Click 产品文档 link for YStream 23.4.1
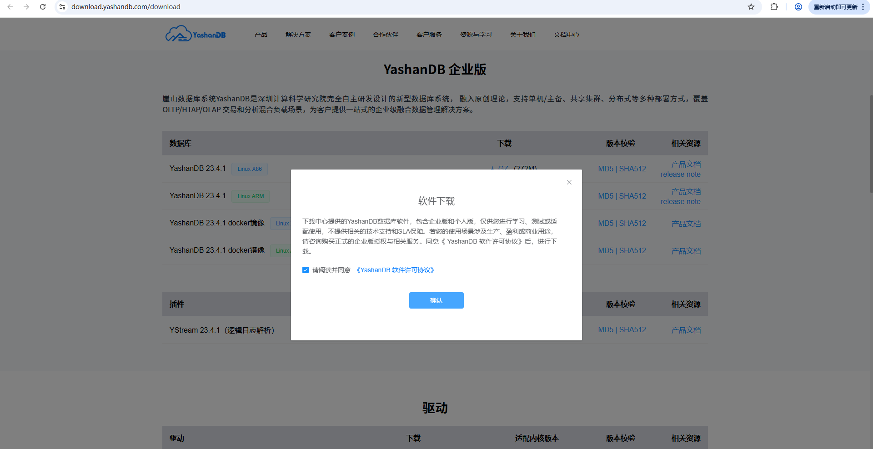873x449 pixels. [x=686, y=330]
